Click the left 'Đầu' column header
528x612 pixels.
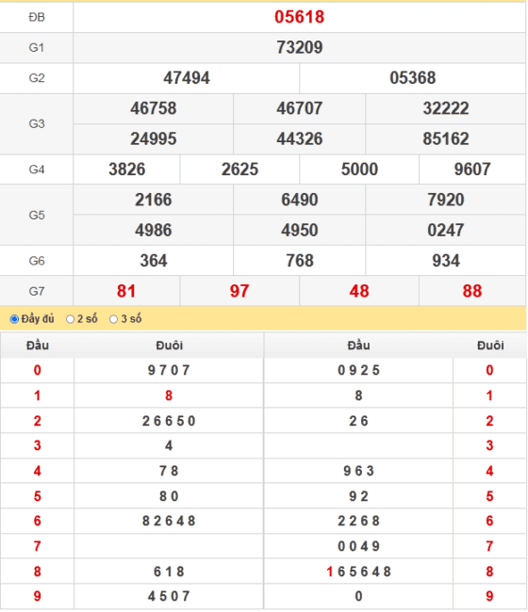coord(38,345)
